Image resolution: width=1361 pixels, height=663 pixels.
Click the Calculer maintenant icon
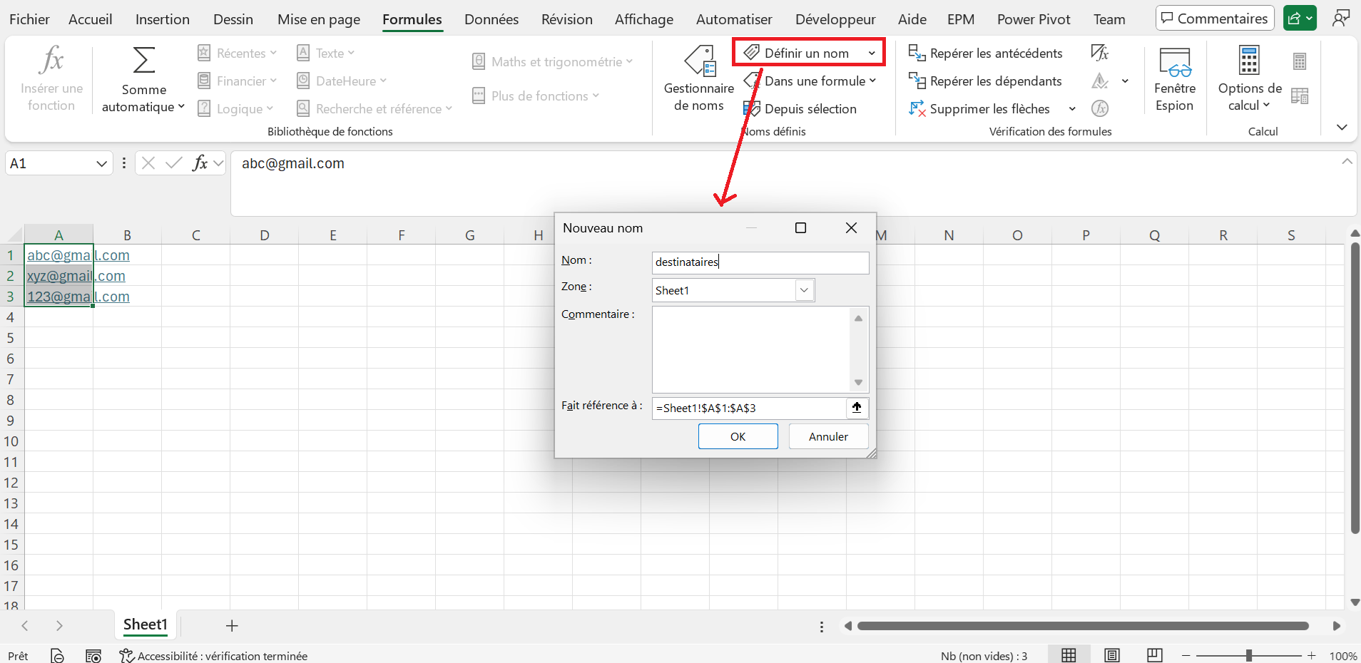pos(1300,62)
